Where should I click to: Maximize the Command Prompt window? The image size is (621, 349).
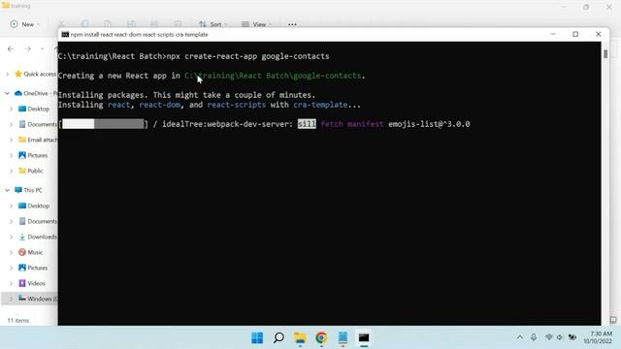[x=575, y=35]
